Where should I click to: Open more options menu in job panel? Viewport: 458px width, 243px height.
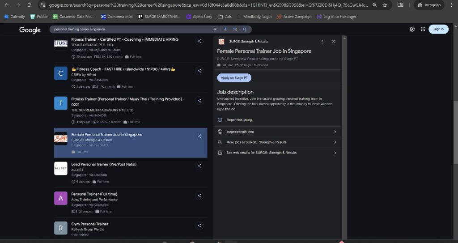click(x=322, y=42)
